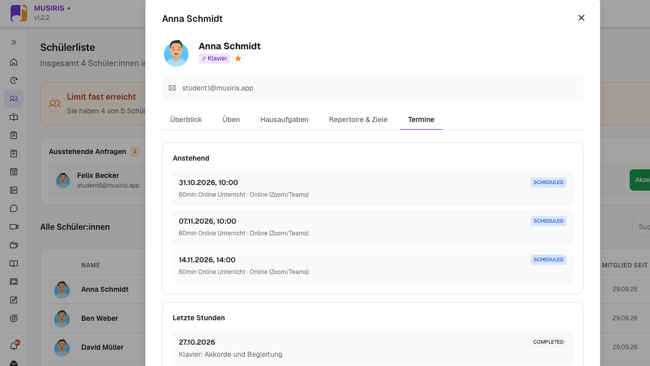The height and width of the screenshot is (366, 650).
Task: Open the folders icon in the sidebar
Action: (x=14, y=245)
